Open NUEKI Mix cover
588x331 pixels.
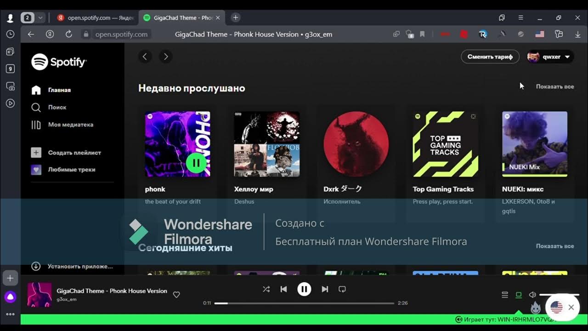(x=535, y=144)
